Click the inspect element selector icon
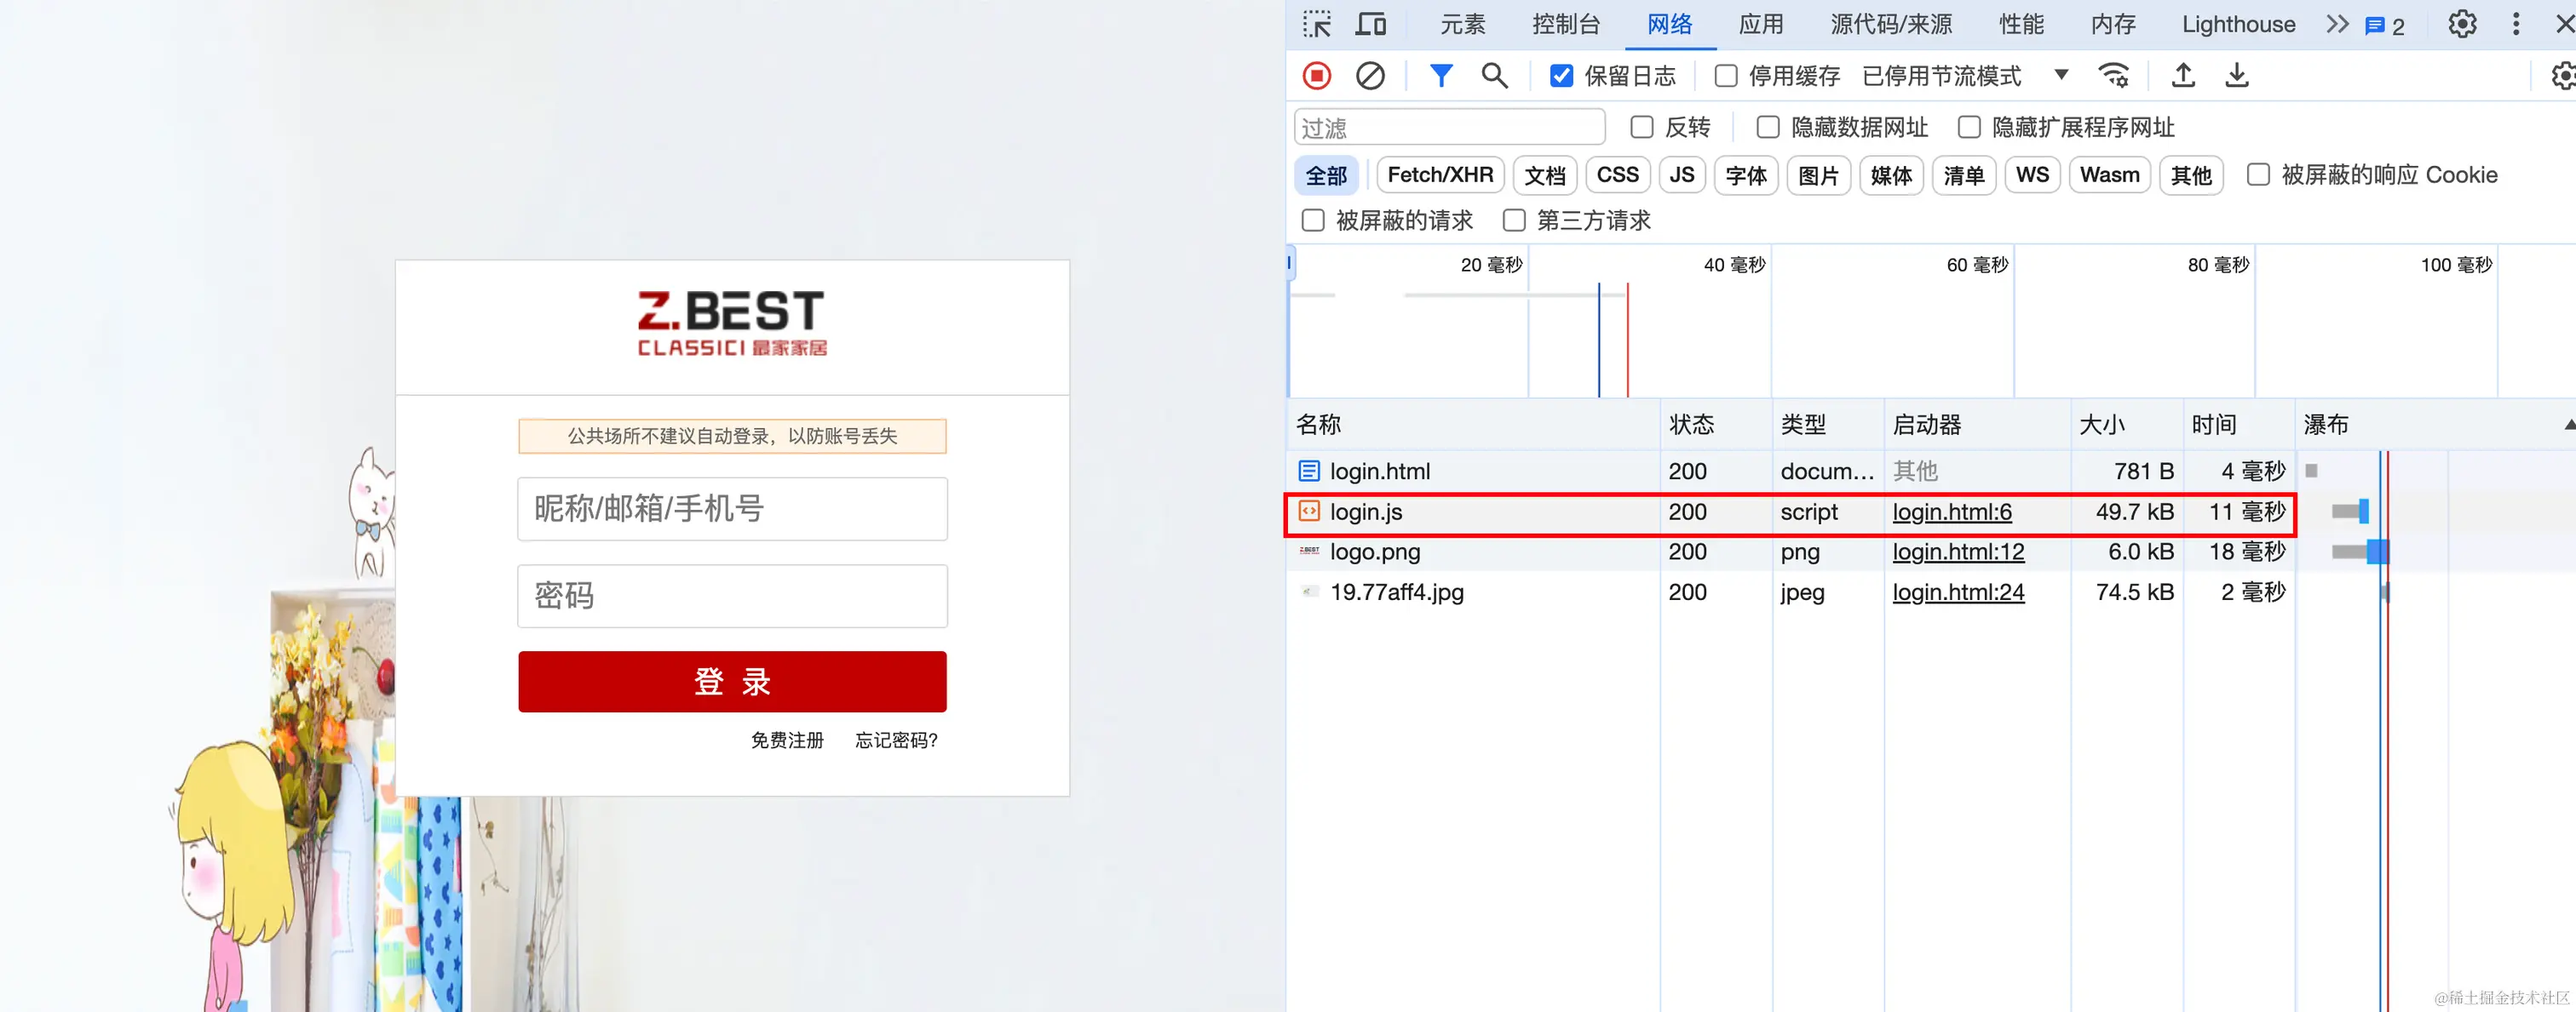This screenshot has width=2576, height=1012. (x=1317, y=24)
